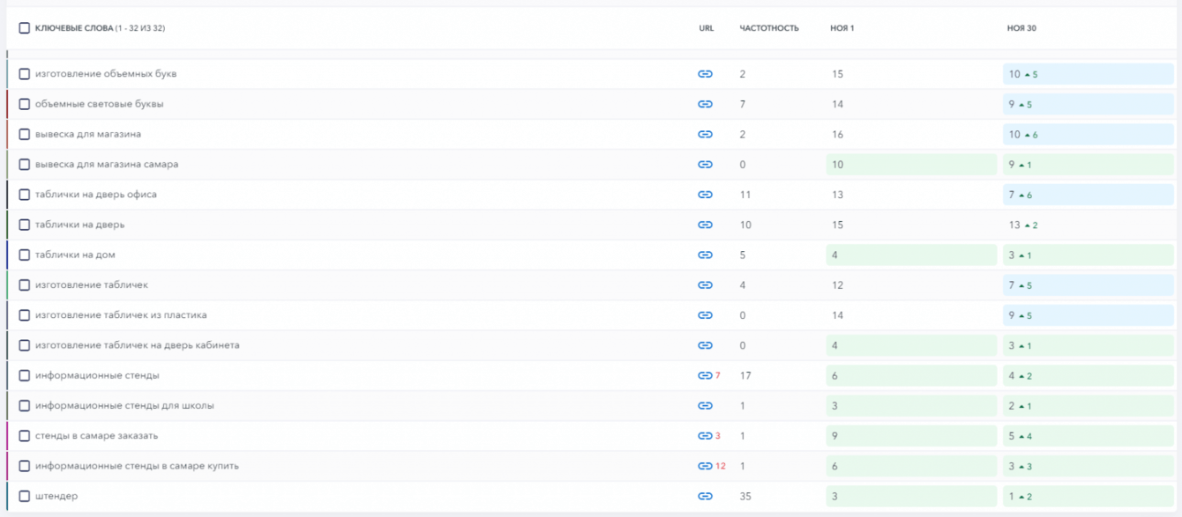Open URL icon for 'вывеска для магазина самара'
Viewport: 1182px width, 517px height.
(x=705, y=165)
